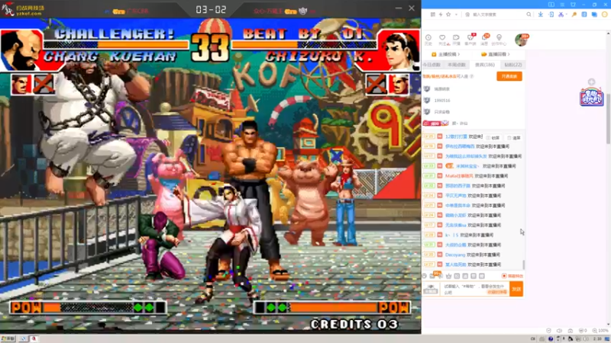This screenshot has width=611, height=343.
Task: Open the client icon with red badge
Action: tap(470, 37)
